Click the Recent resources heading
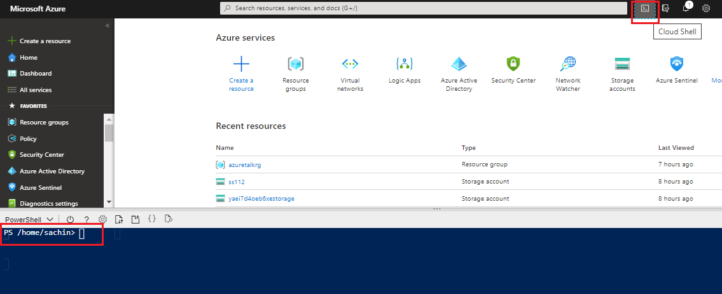 tap(251, 126)
